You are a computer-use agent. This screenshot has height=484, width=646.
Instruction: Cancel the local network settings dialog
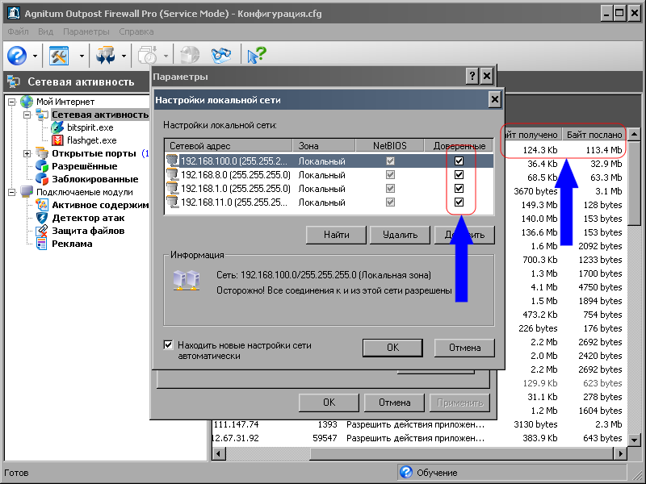tap(464, 348)
